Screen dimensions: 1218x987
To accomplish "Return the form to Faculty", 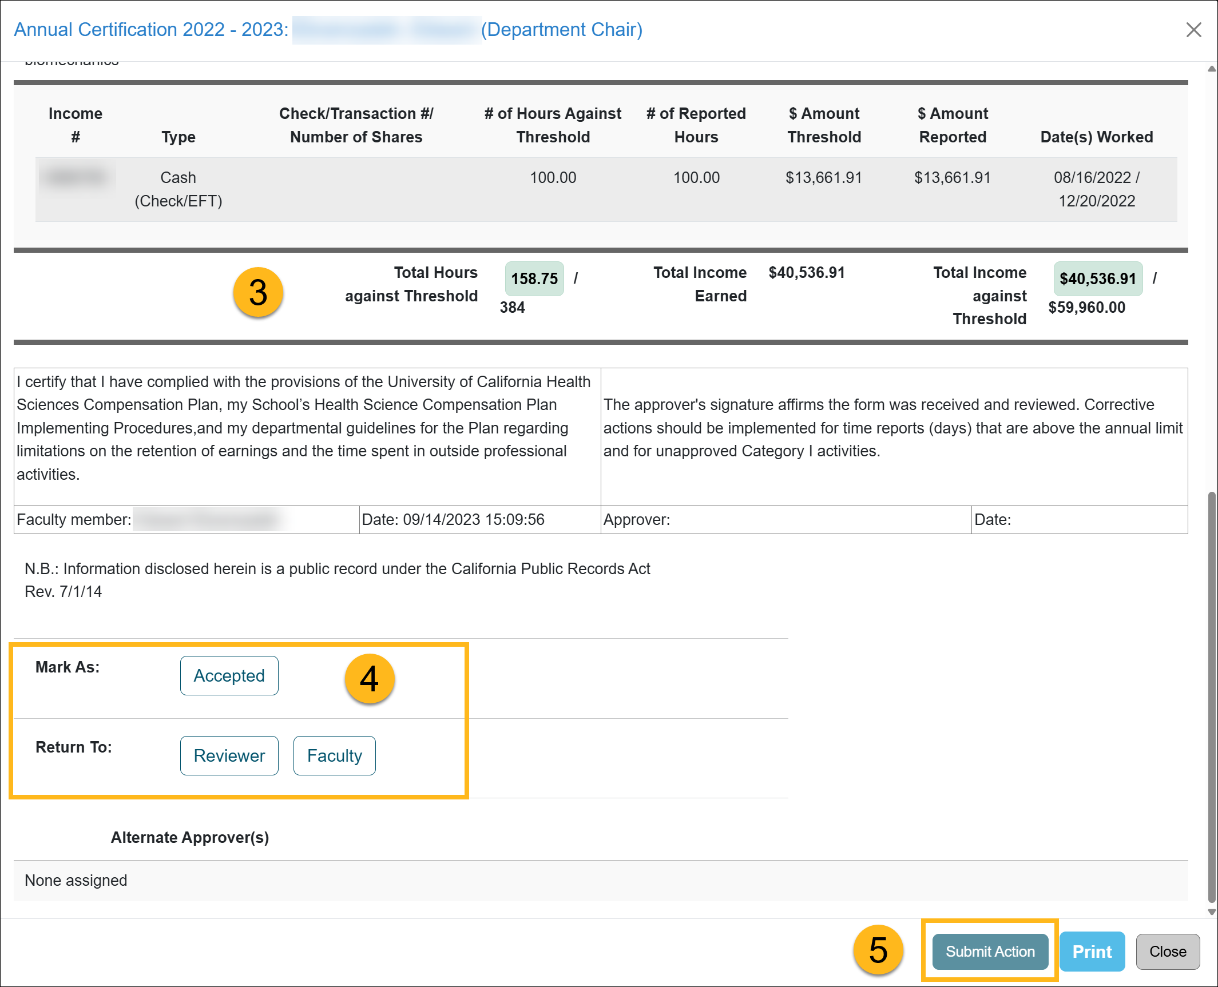I will [x=334, y=755].
